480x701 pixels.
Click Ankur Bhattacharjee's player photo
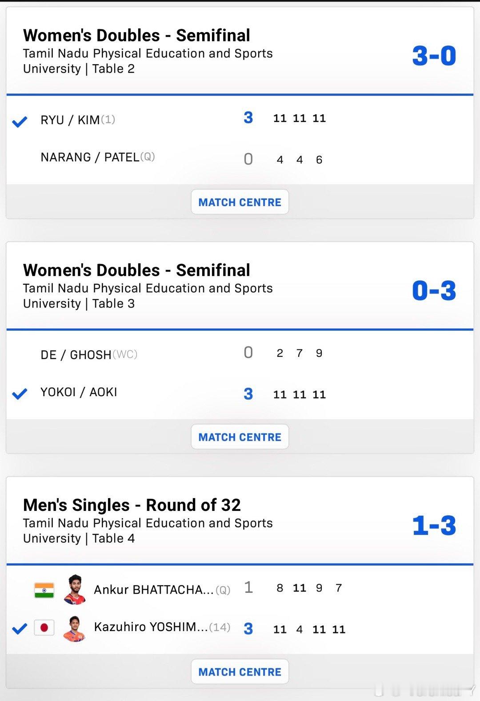(74, 590)
